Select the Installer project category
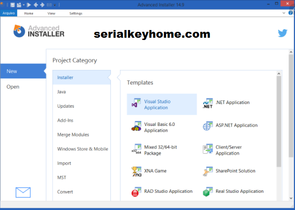Screen dimensions: 295x210 (x=82, y=77)
